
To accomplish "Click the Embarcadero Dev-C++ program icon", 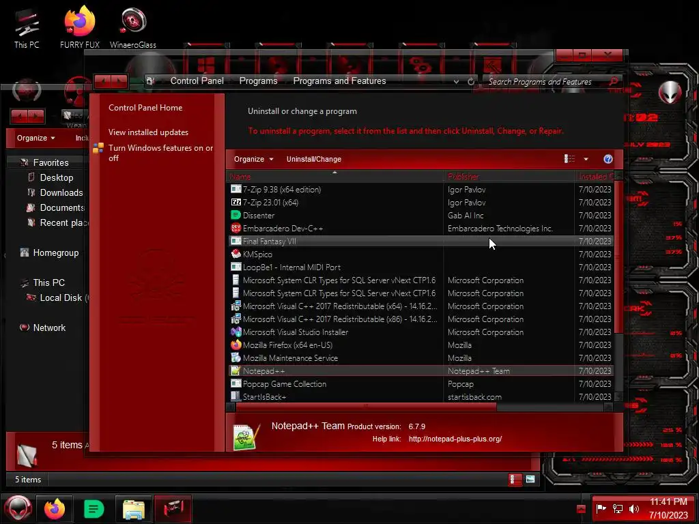I will tap(236, 228).
